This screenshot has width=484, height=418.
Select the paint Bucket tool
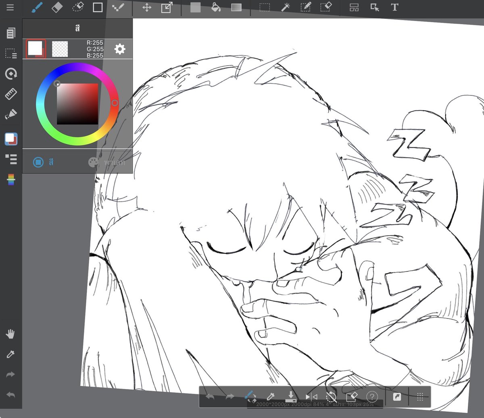click(216, 7)
